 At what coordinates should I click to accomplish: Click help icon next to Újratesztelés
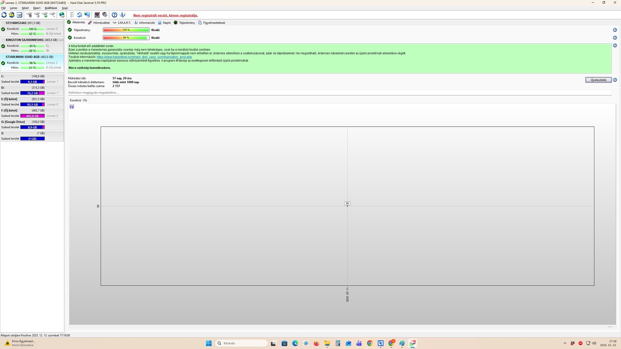[x=615, y=80]
